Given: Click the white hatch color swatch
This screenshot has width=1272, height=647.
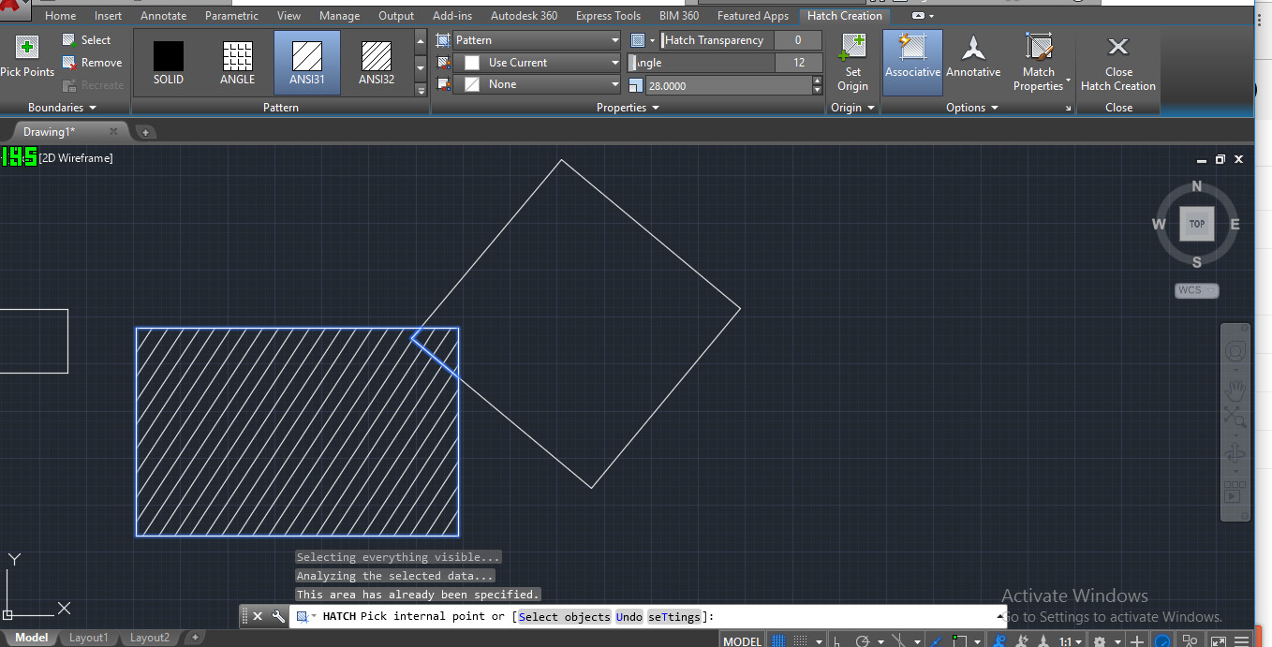Looking at the screenshot, I should point(471,63).
